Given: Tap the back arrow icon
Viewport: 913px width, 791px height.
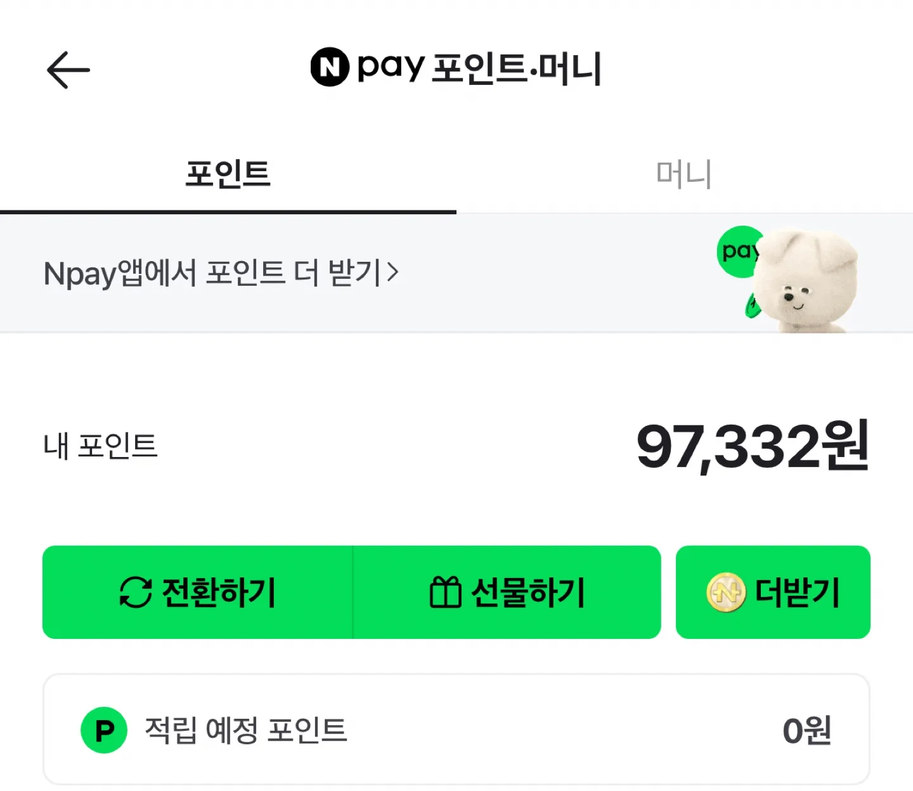Looking at the screenshot, I should tap(68, 70).
